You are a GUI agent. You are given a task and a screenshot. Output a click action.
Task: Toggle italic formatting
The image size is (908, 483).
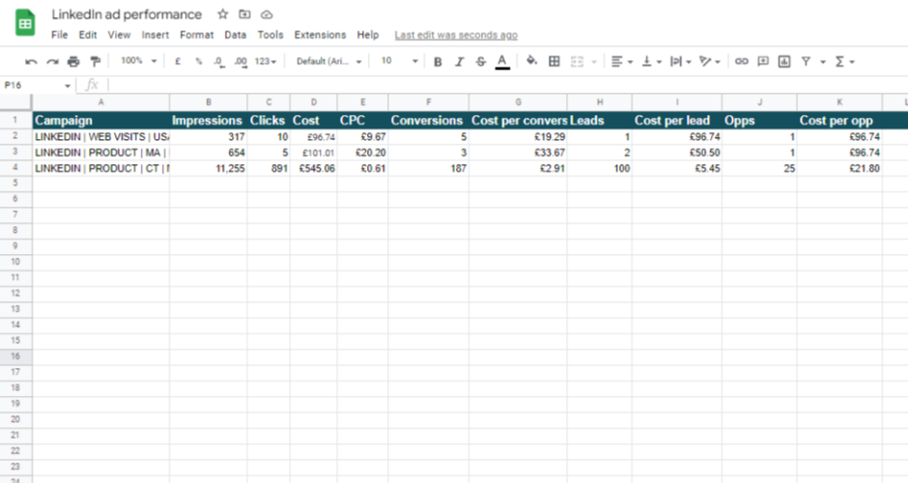point(459,62)
